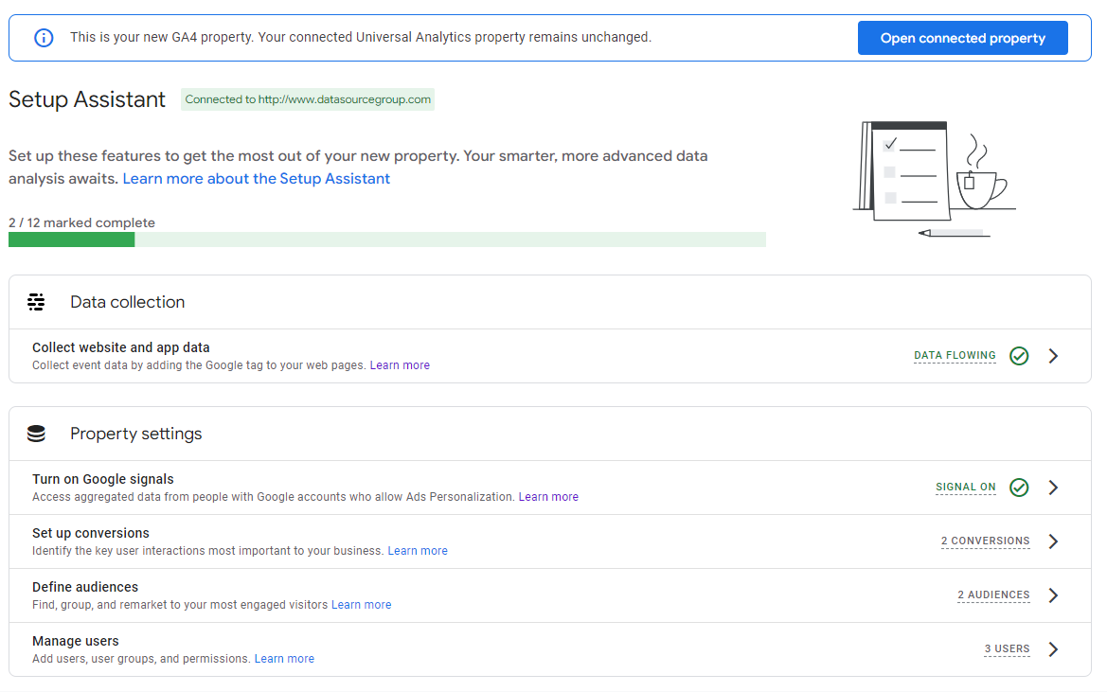Expand the Turn on Google signals row
The width and height of the screenshot is (1107, 692).
tap(1053, 488)
